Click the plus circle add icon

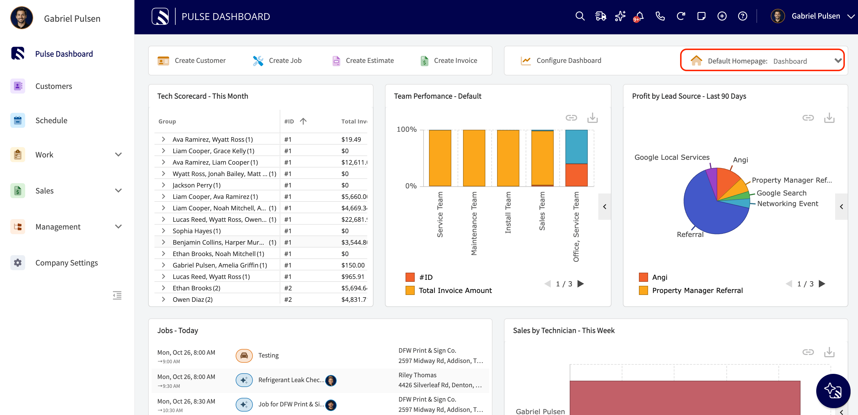pyautogui.click(x=722, y=16)
